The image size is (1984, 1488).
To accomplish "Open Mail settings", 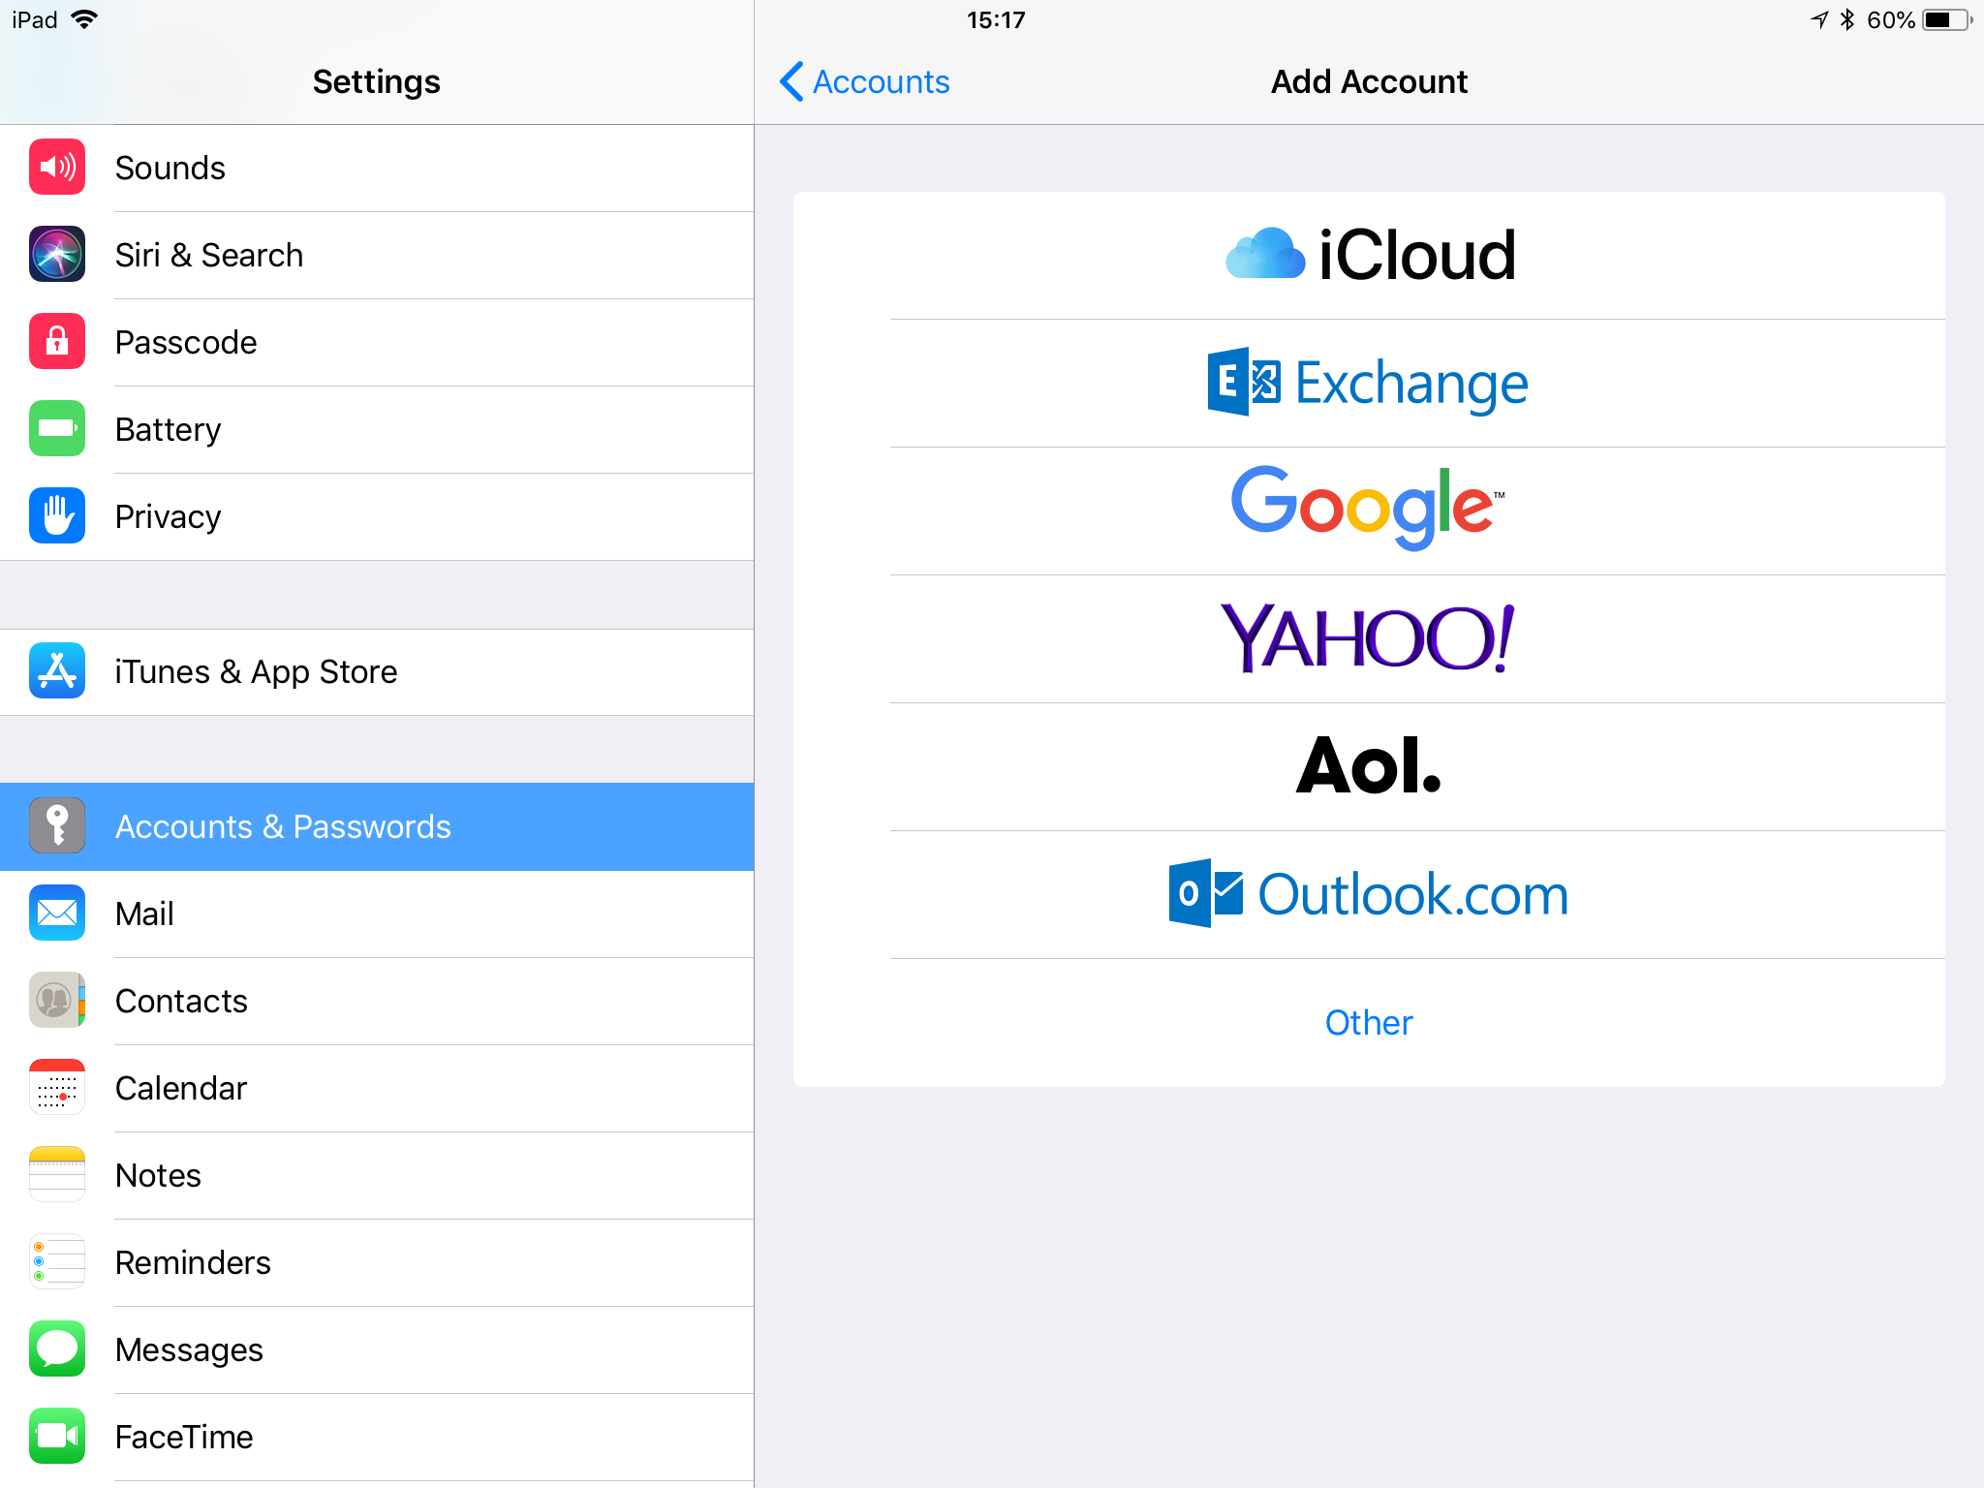I will [x=377, y=914].
